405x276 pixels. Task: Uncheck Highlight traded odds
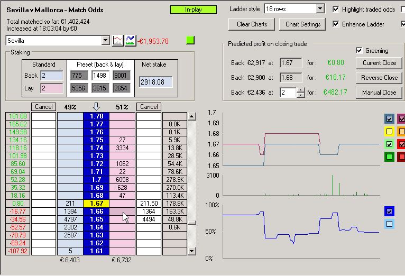336,10
